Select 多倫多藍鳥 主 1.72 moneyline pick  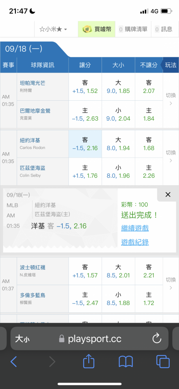[x=149, y=299]
